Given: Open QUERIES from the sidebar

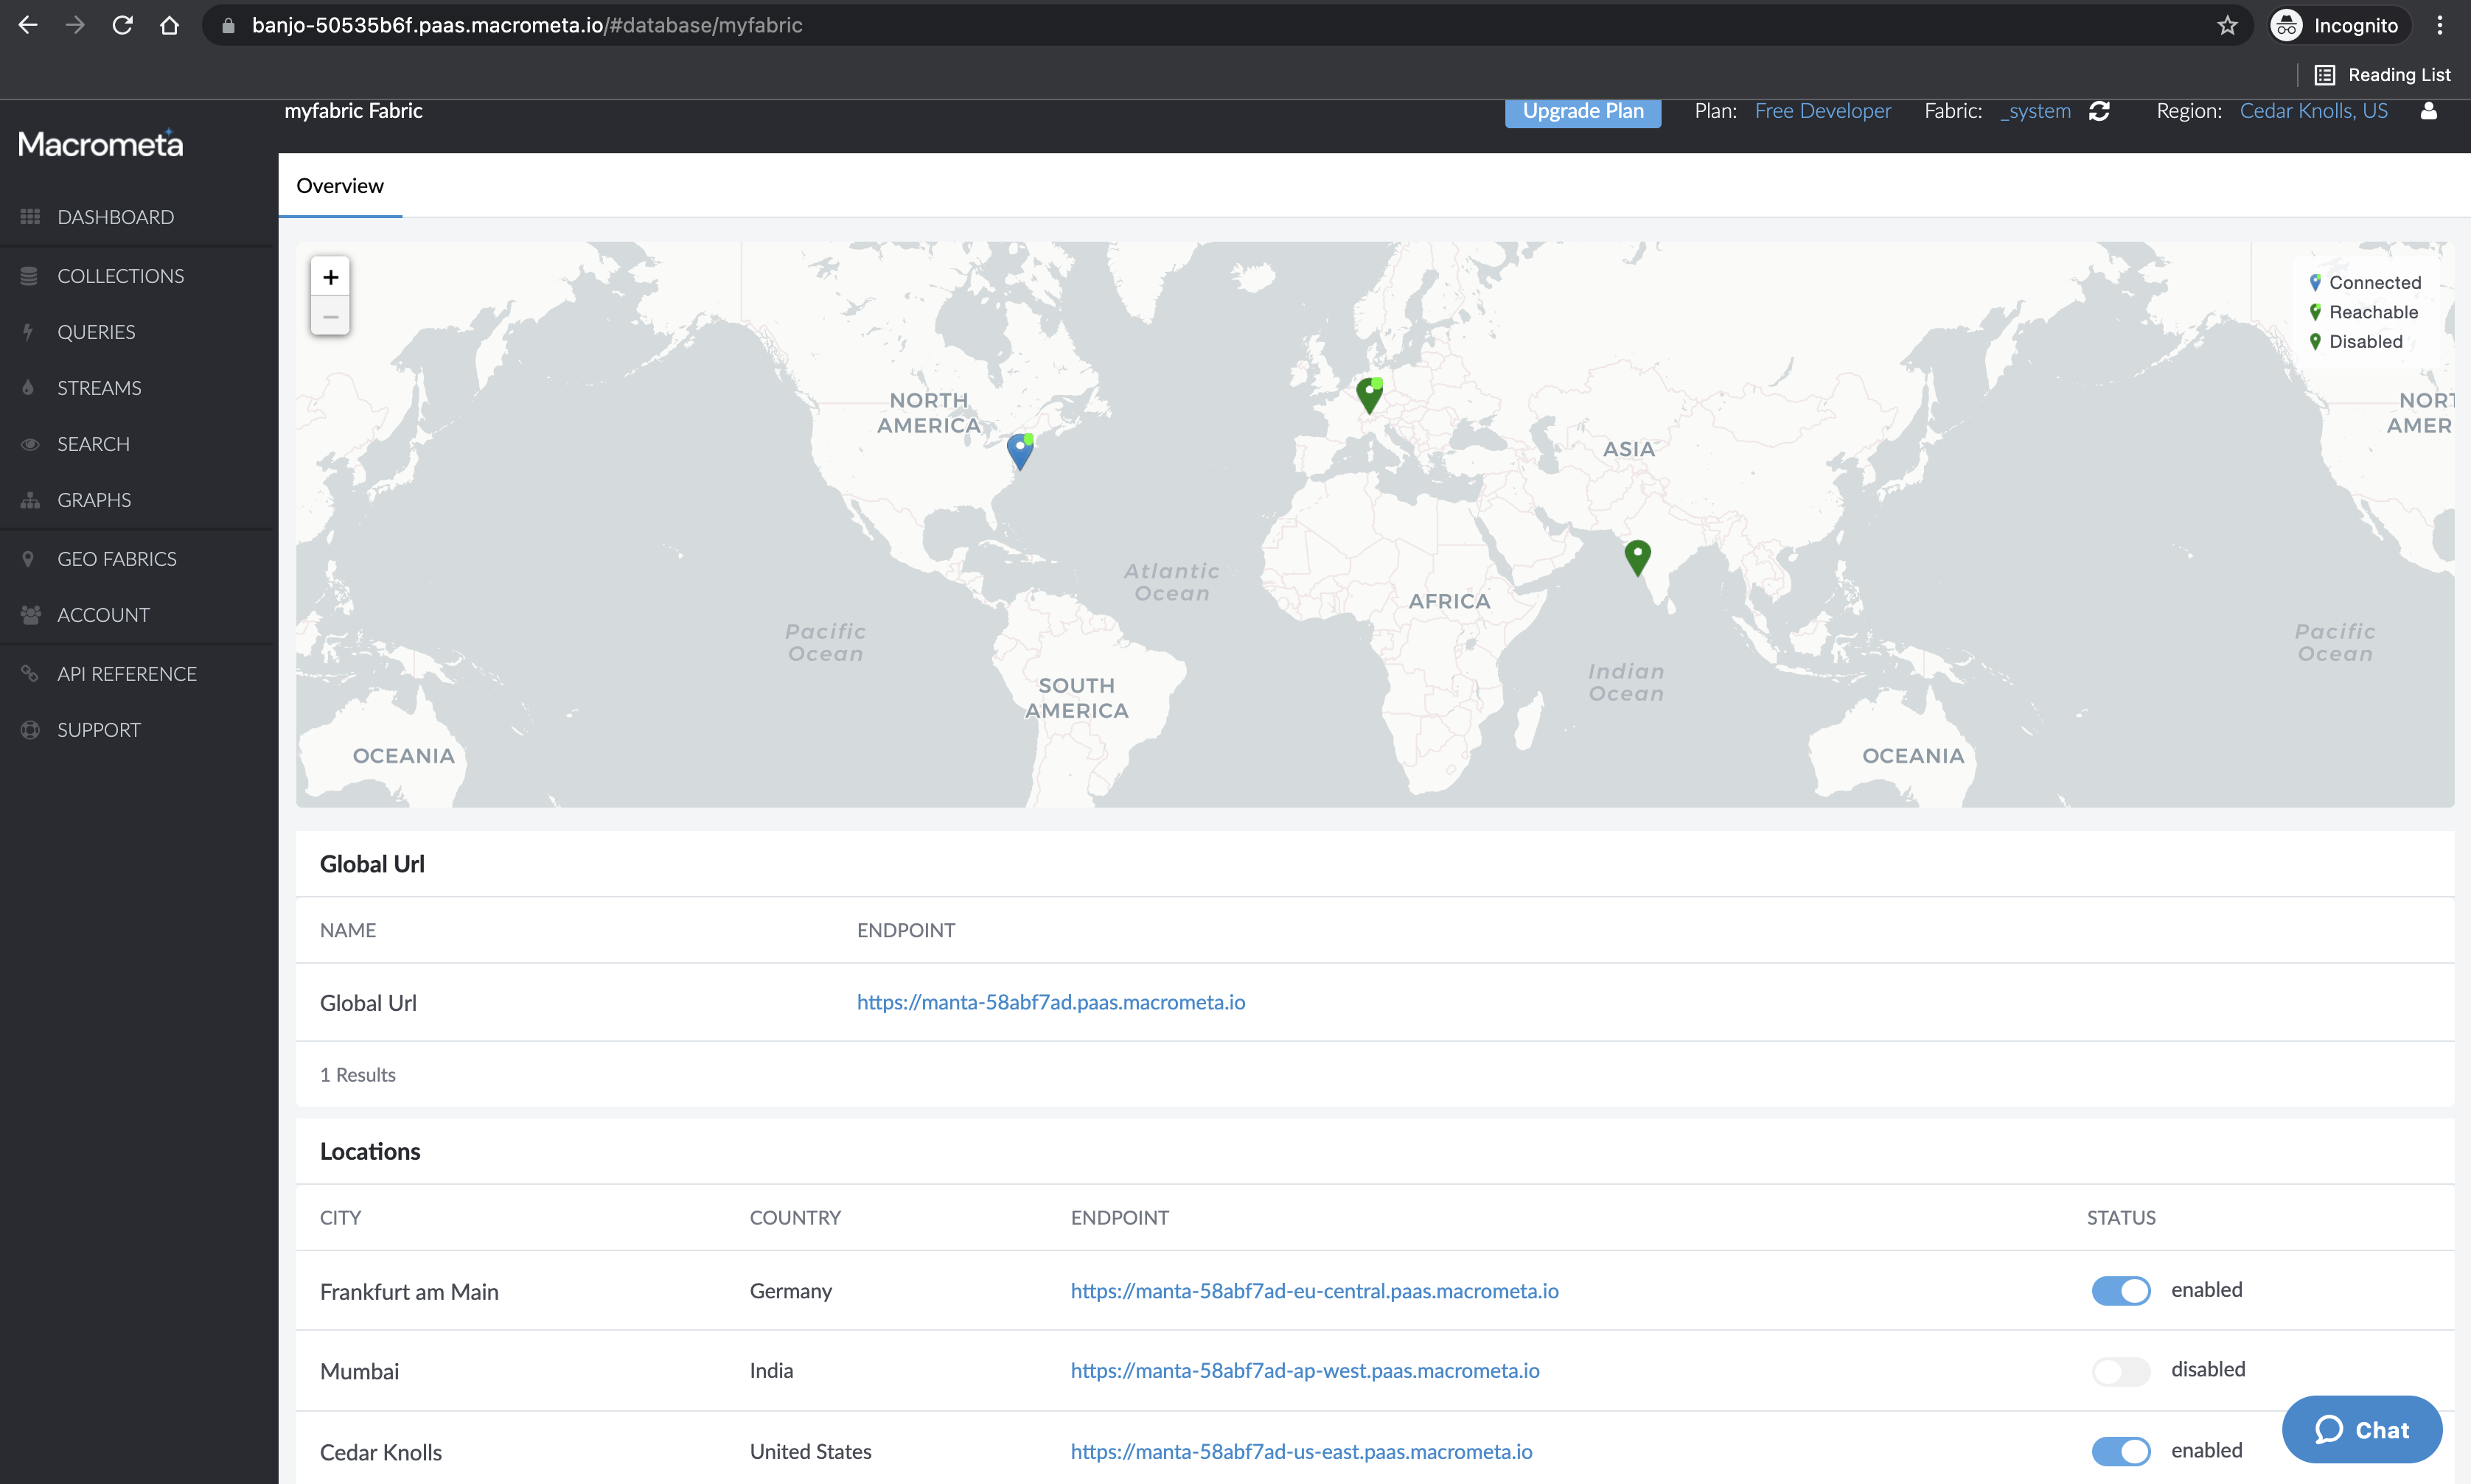Looking at the screenshot, I should (x=96, y=332).
